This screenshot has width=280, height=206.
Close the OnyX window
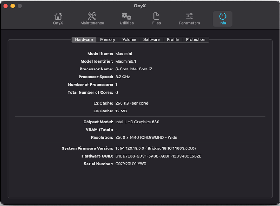tap(6, 6)
